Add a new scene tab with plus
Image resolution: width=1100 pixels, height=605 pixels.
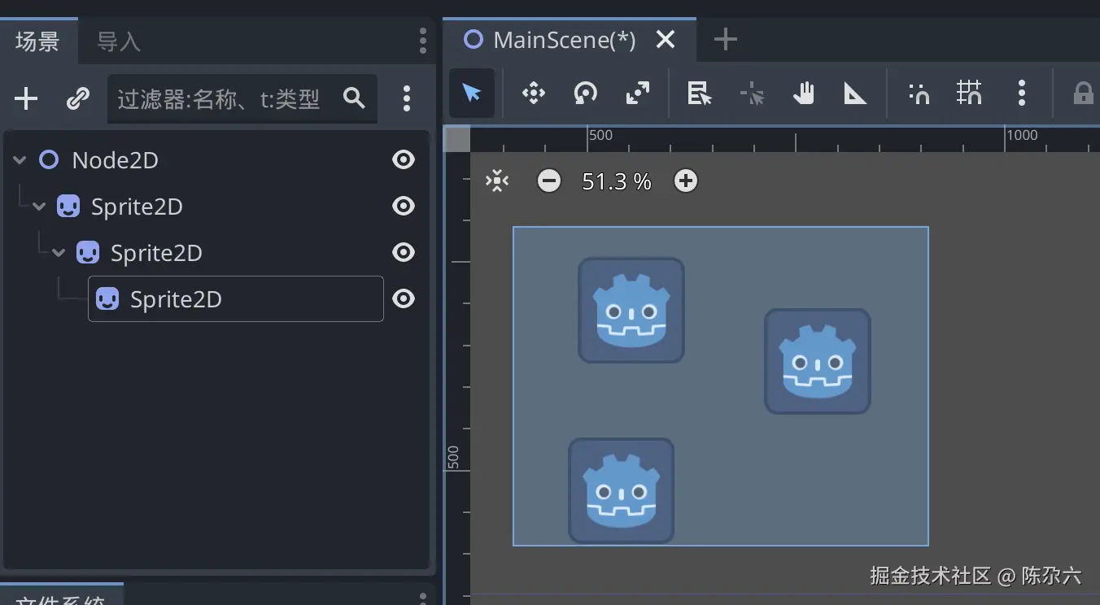pyautogui.click(x=725, y=39)
